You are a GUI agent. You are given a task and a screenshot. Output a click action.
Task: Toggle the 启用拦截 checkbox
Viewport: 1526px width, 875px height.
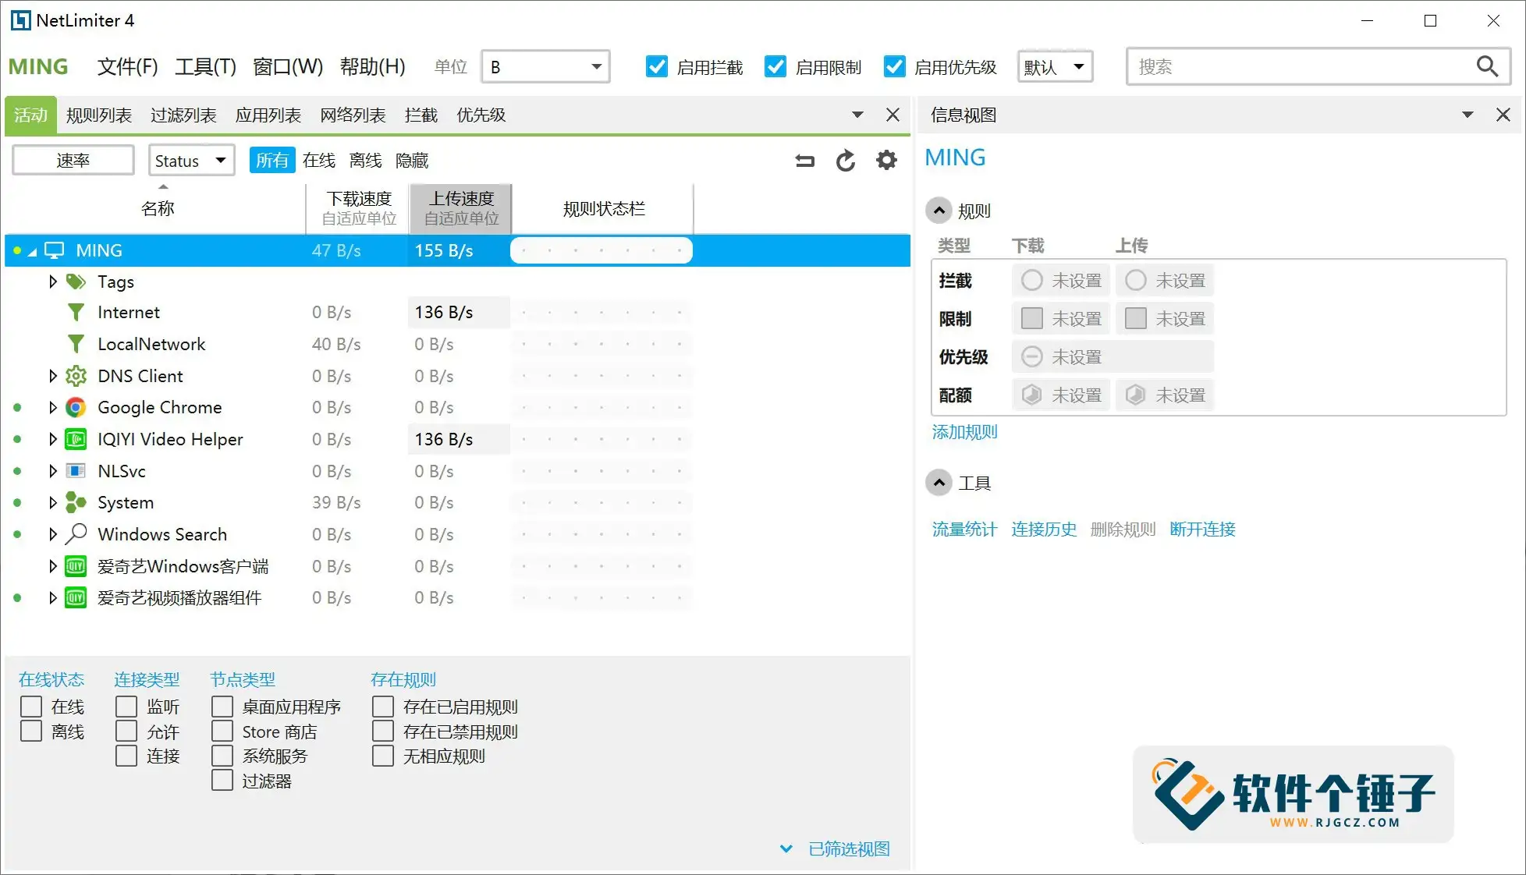point(657,66)
